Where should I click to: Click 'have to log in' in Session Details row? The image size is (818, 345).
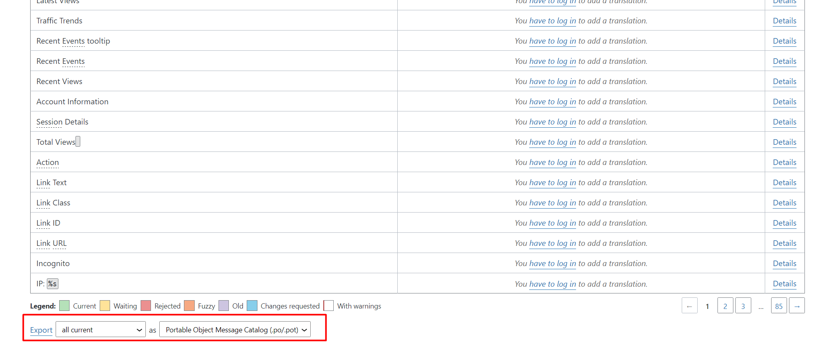(552, 122)
